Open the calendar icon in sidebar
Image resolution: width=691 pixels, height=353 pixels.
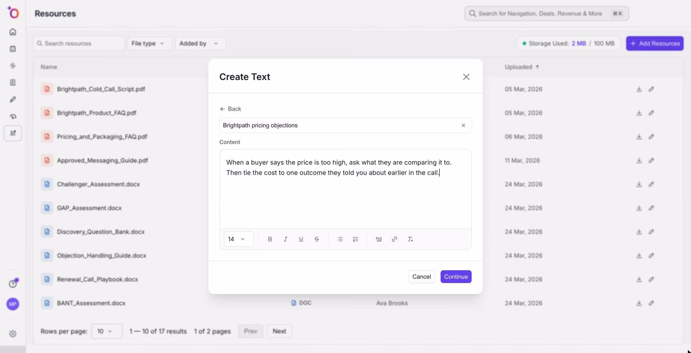[x=13, y=49]
